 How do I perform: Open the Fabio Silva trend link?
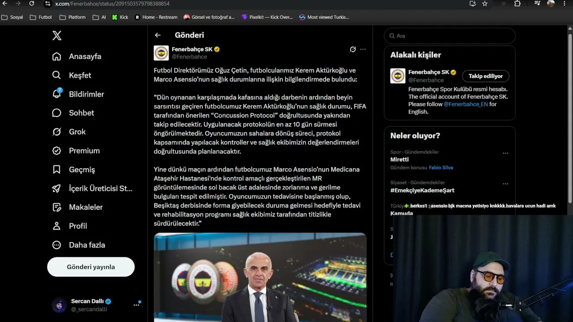pyautogui.click(x=441, y=168)
